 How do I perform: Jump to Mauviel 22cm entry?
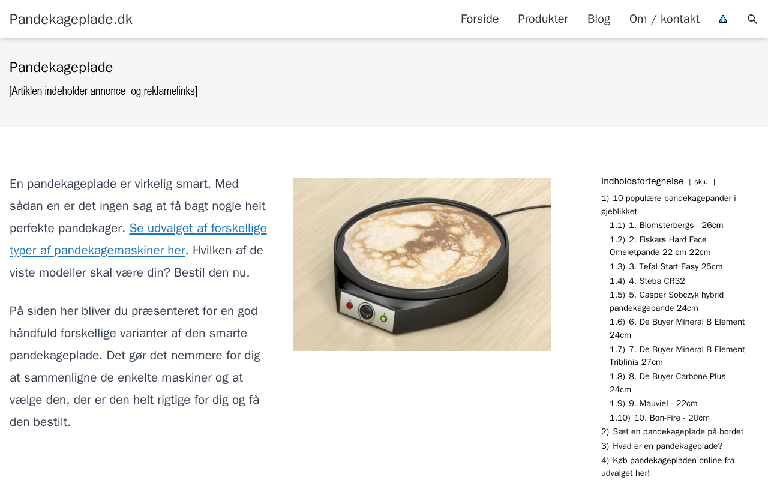pyautogui.click(x=653, y=403)
